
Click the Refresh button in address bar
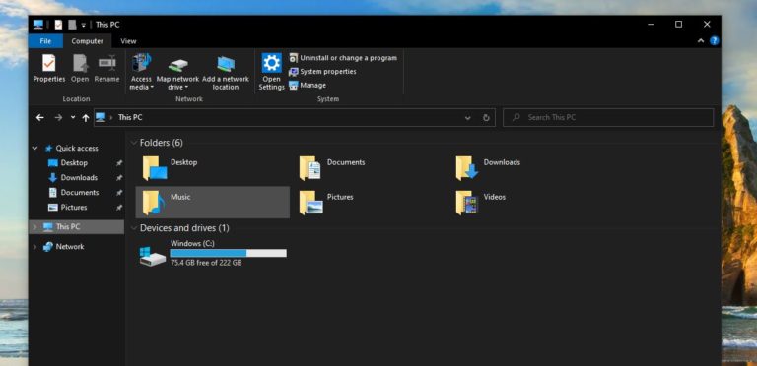click(486, 118)
